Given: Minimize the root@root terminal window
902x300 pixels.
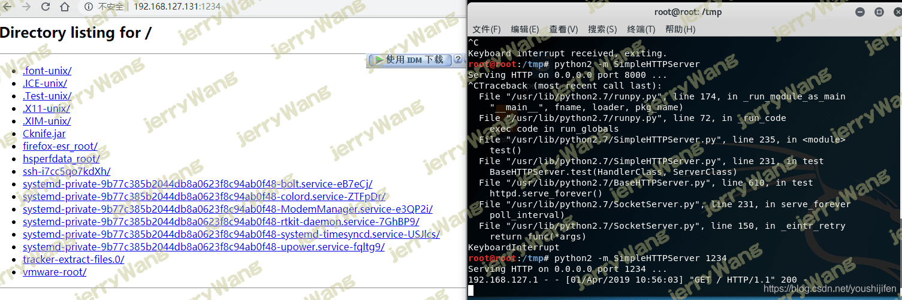Looking at the screenshot, I should (861, 12).
